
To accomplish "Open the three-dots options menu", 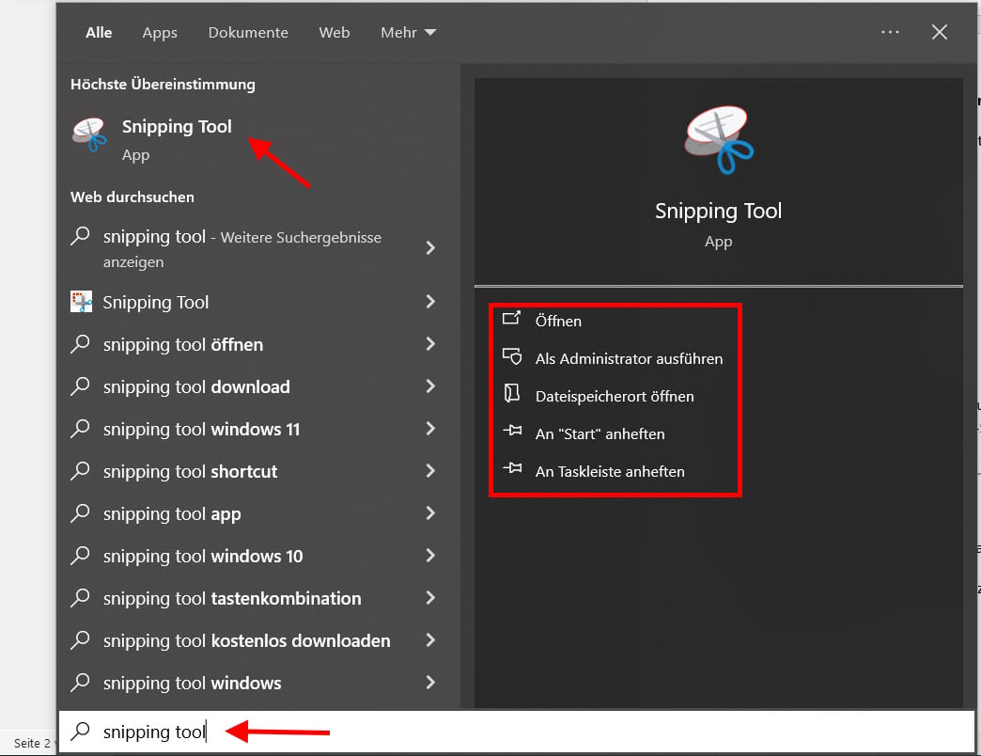I will 890,32.
